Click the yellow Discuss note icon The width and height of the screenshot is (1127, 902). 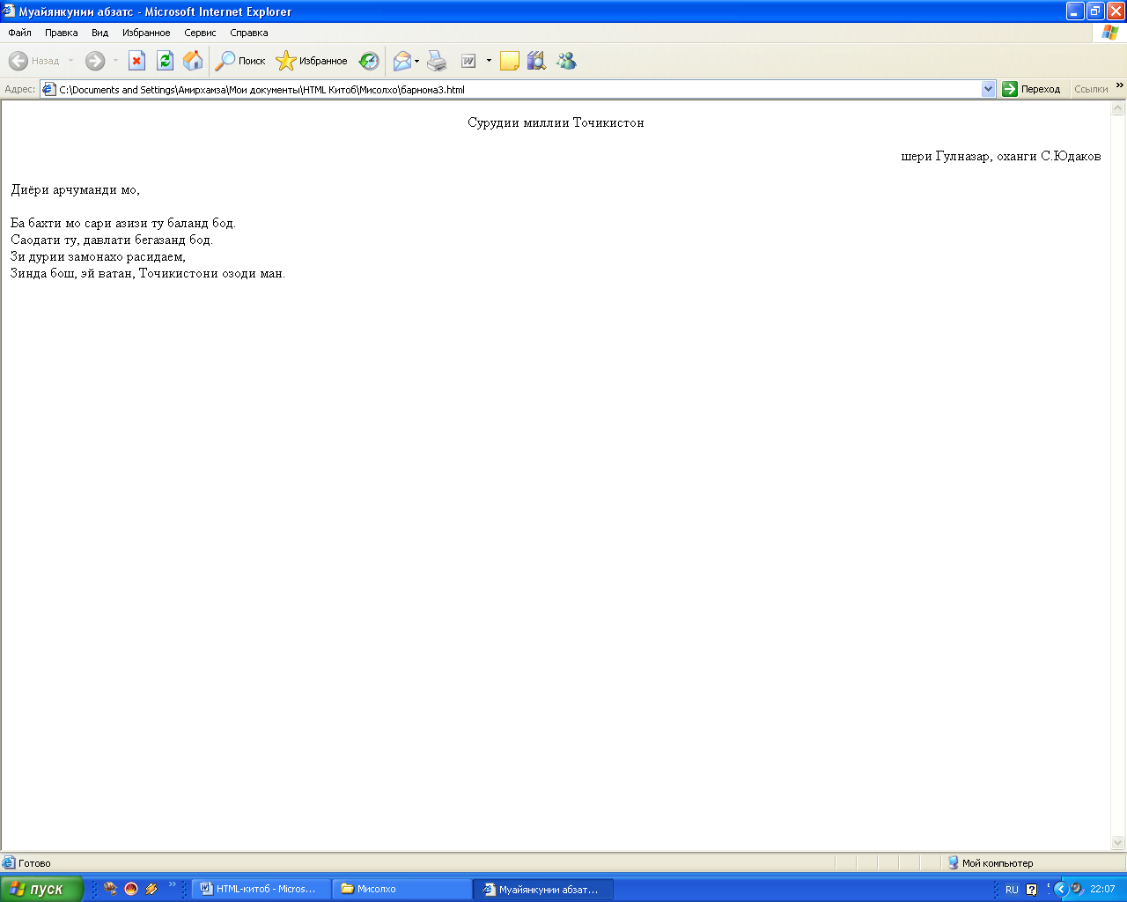coord(509,61)
